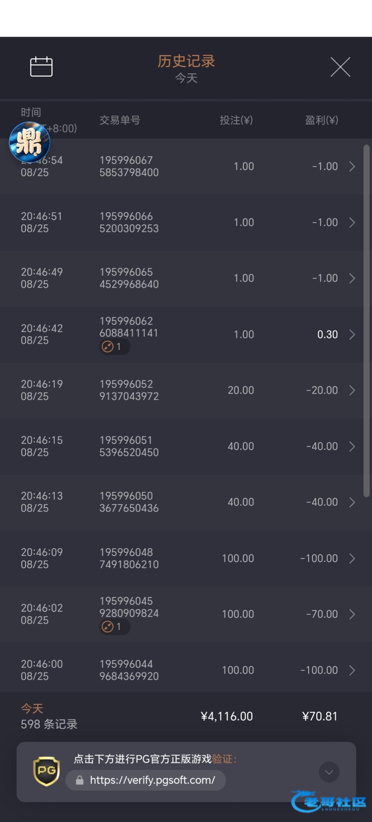Expand details for the 20:46:19 record
Image resolution: width=372 pixels, height=822 pixels.
tap(352, 390)
